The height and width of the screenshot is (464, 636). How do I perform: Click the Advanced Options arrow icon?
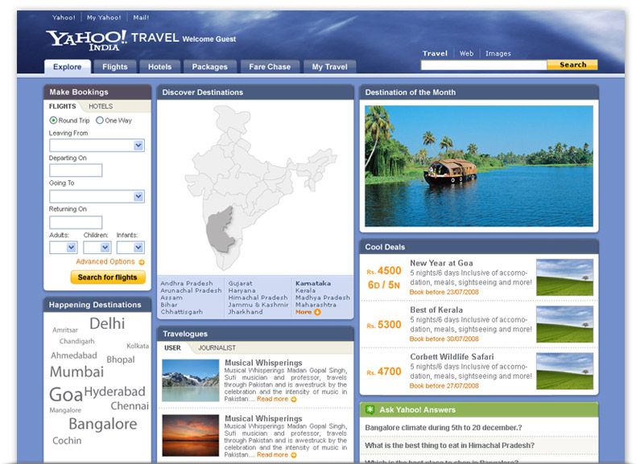click(x=142, y=262)
